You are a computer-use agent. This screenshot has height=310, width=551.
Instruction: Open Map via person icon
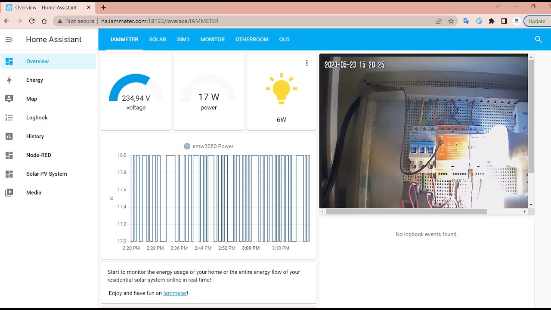[9, 99]
